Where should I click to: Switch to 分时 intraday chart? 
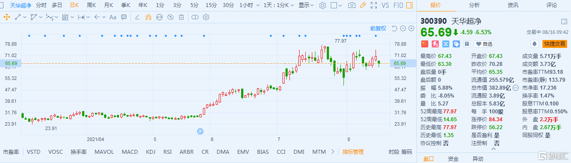(x=41, y=5)
